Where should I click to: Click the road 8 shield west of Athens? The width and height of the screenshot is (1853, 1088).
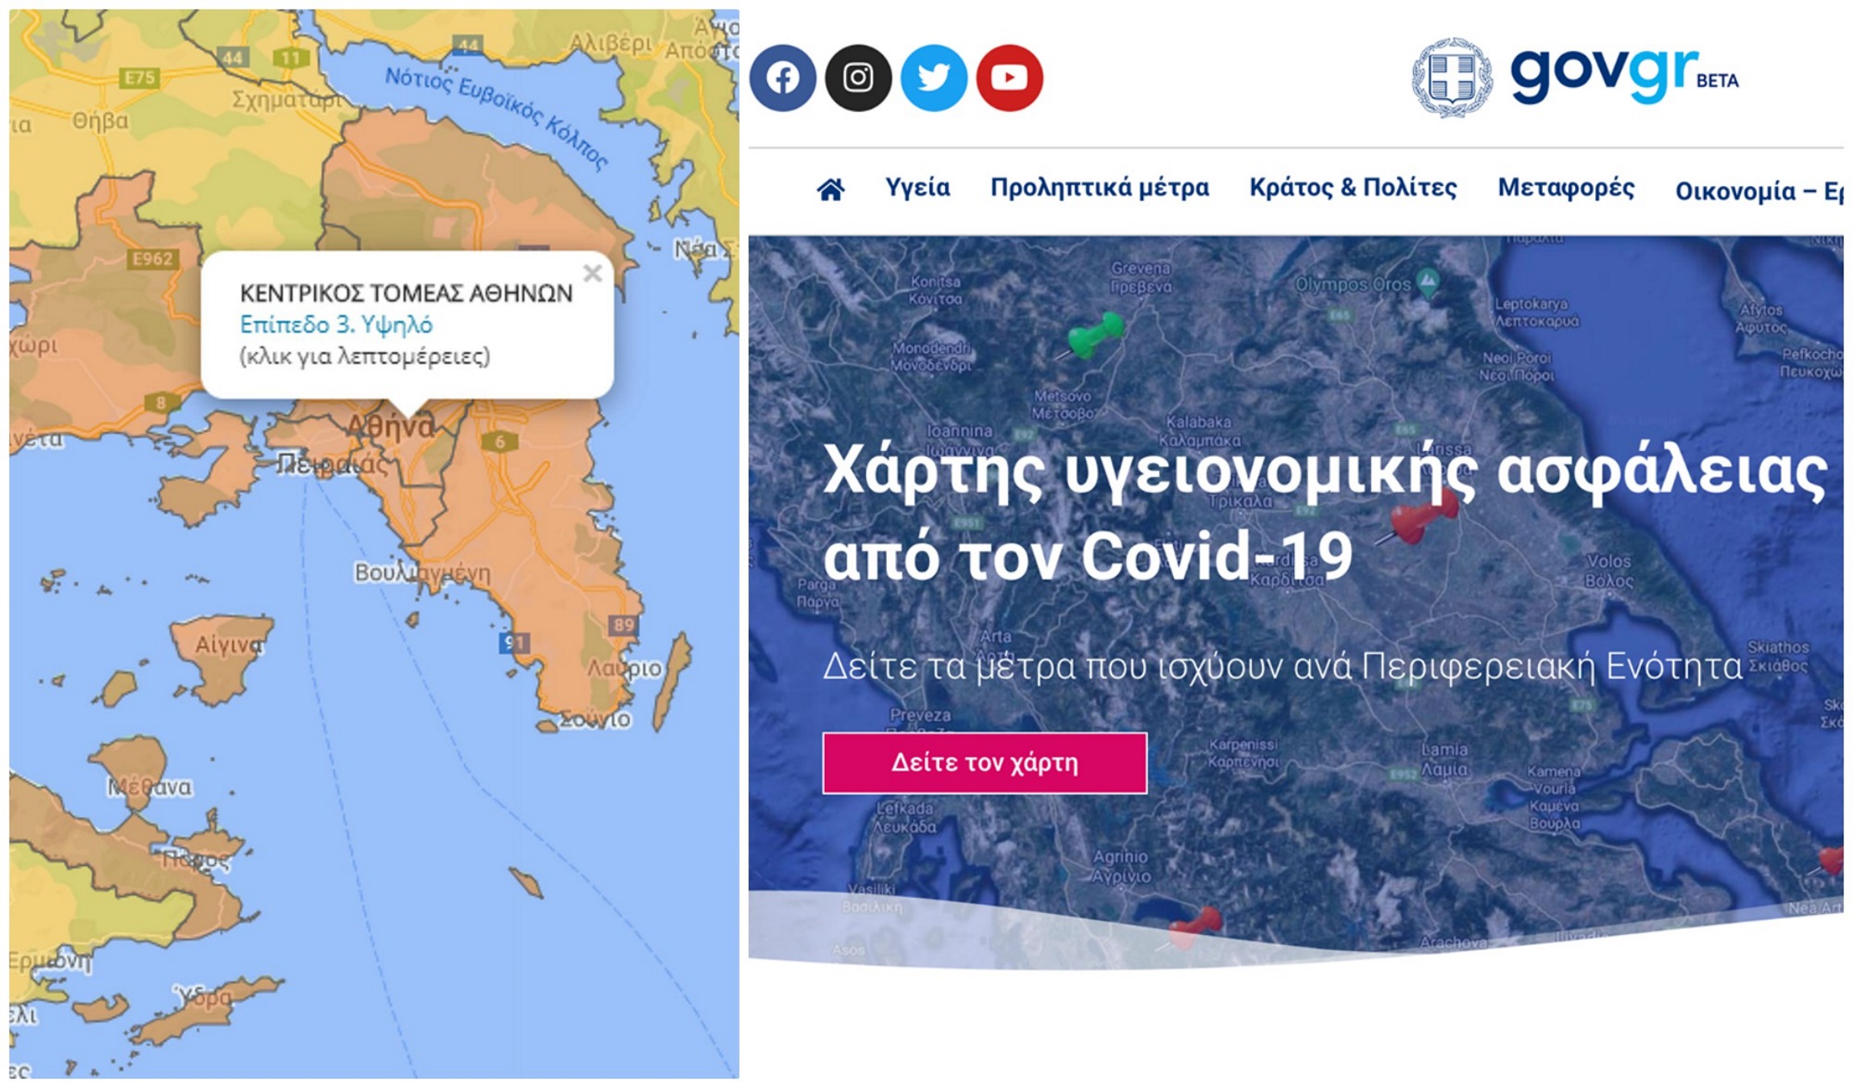[160, 403]
